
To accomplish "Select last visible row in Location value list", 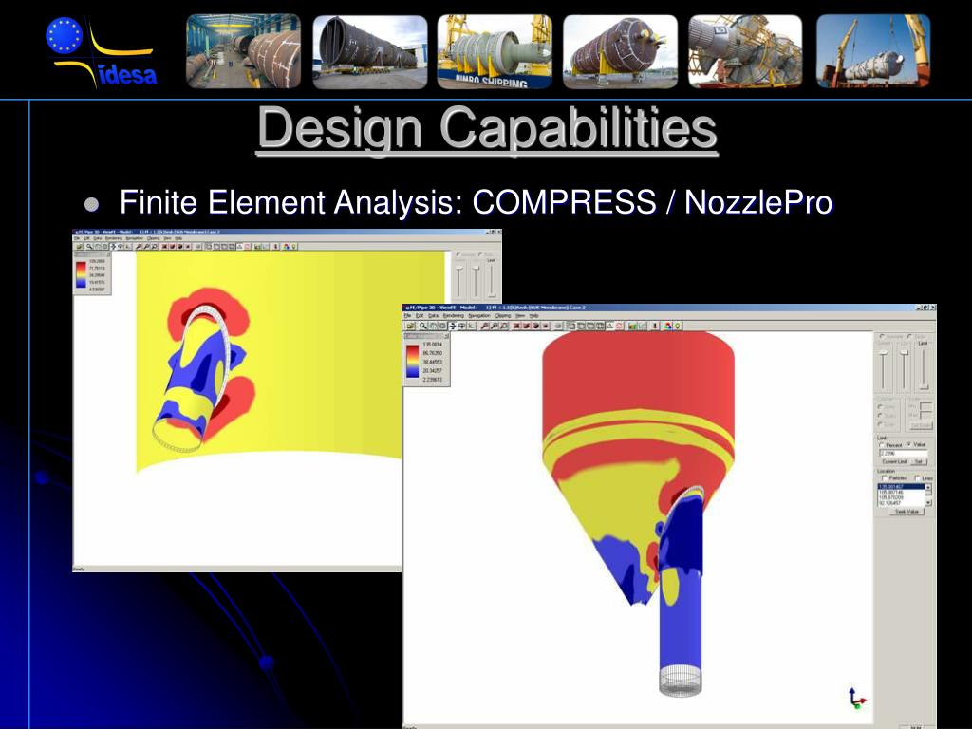I will [x=902, y=503].
